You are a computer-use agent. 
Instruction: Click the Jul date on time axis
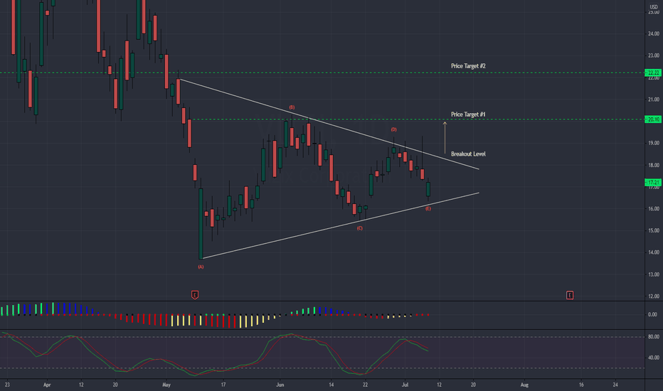(405, 385)
